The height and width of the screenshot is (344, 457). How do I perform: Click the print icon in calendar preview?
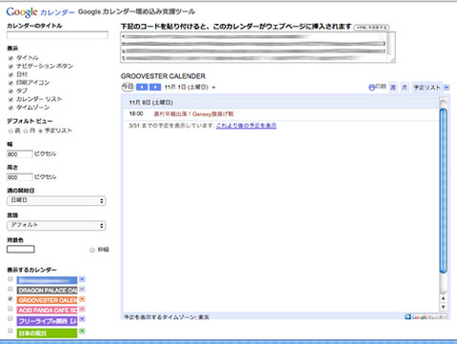pyautogui.click(x=371, y=88)
